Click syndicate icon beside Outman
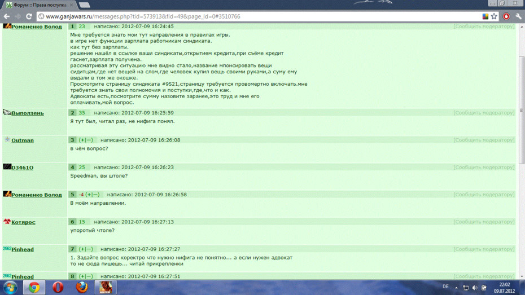 tap(7, 139)
